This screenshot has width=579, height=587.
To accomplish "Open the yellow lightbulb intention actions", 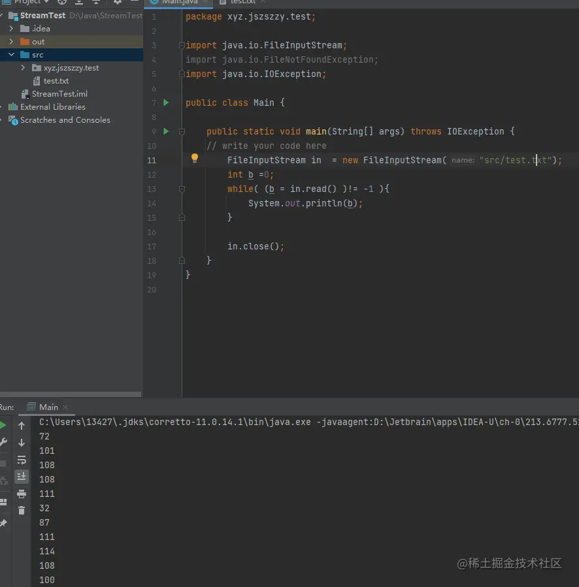I will tap(195, 159).
